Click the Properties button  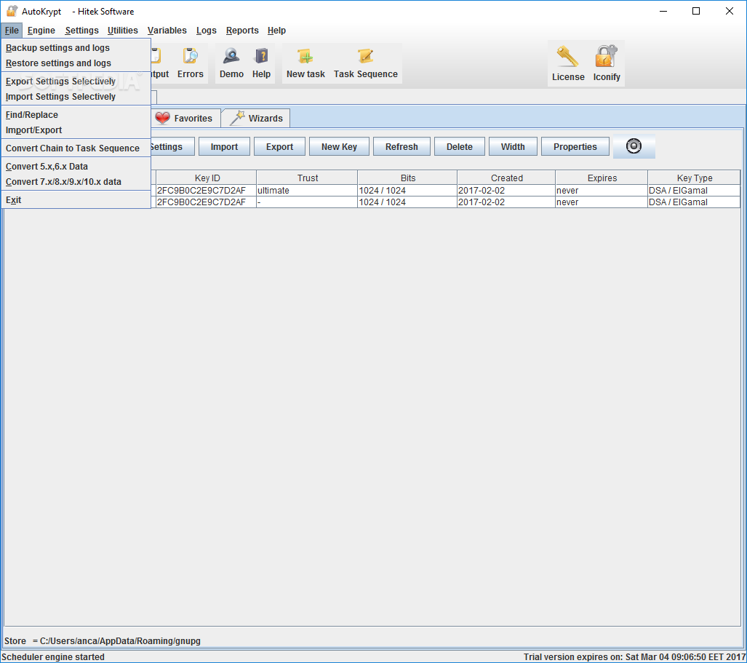click(x=575, y=147)
